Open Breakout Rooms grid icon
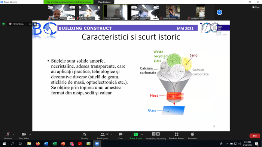The image size is (262, 147). 176,134
